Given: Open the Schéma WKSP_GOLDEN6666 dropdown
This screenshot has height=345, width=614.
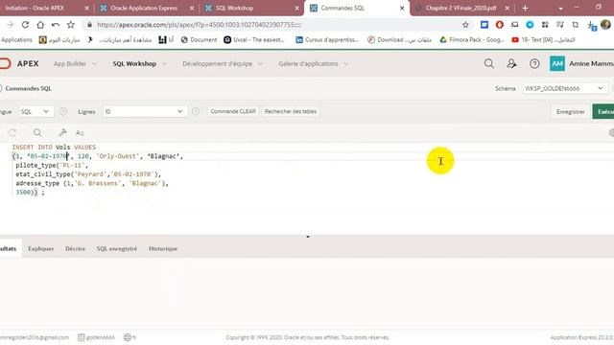Looking at the screenshot, I should point(565,88).
